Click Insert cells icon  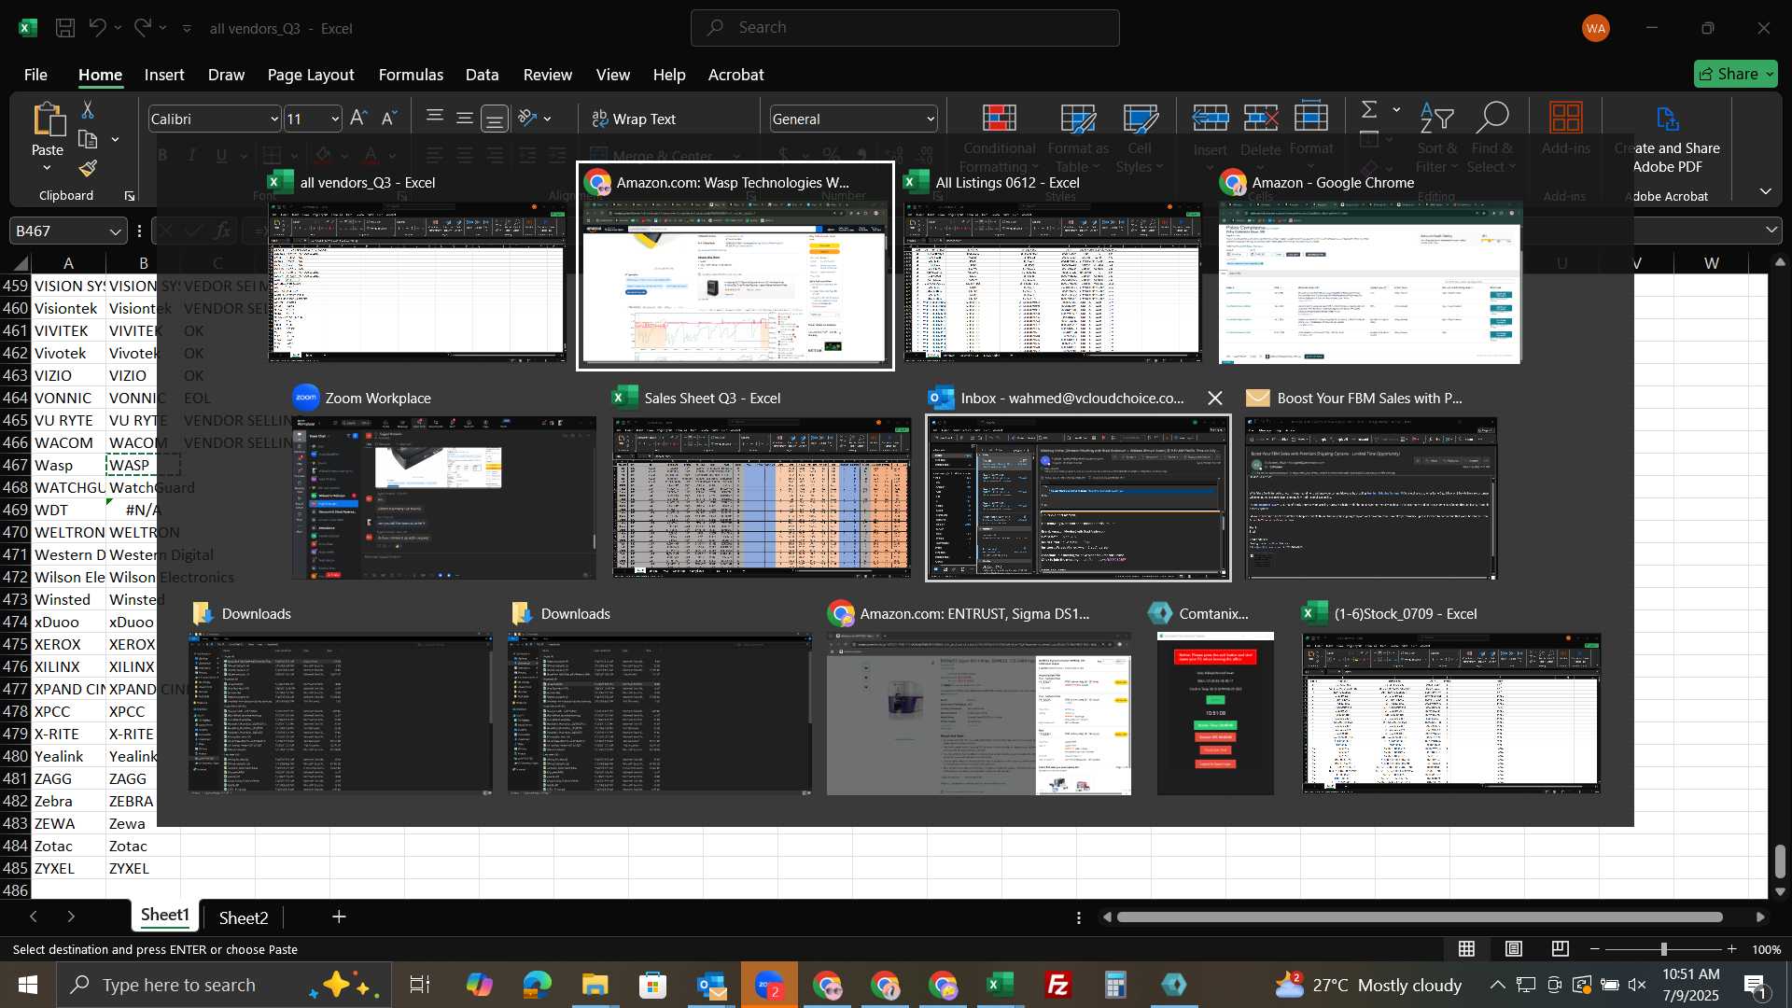coord(1211,119)
